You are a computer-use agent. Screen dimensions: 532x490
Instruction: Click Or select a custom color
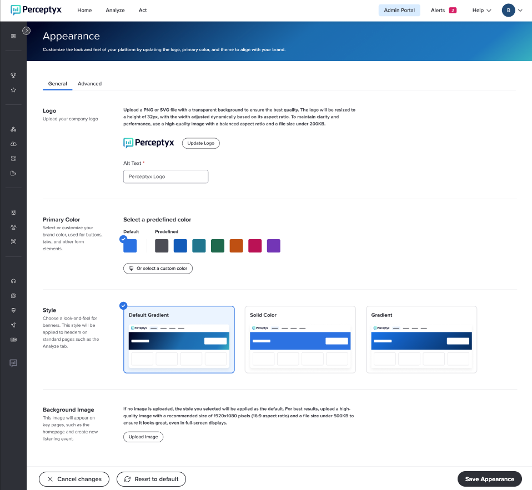pyautogui.click(x=158, y=268)
